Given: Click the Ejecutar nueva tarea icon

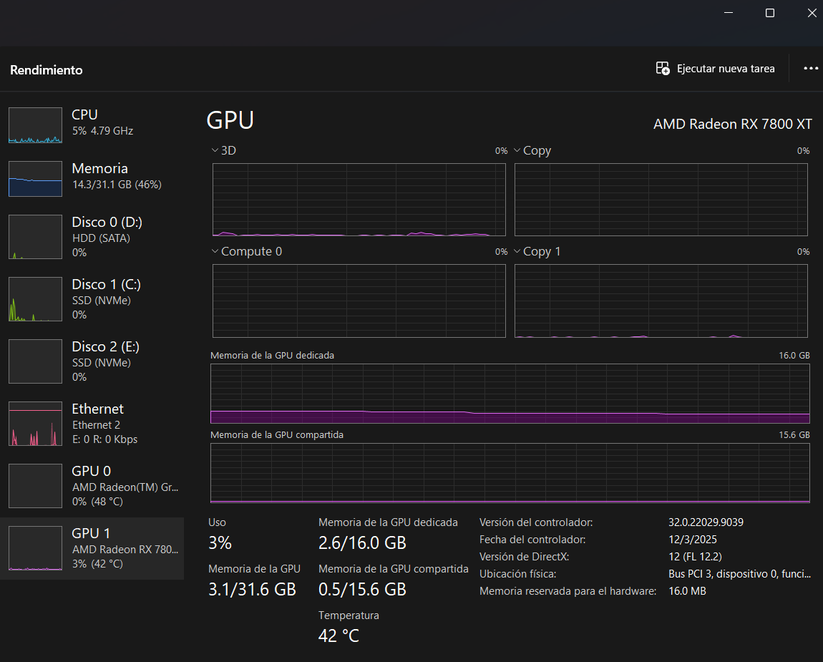Looking at the screenshot, I should tap(663, 69).
